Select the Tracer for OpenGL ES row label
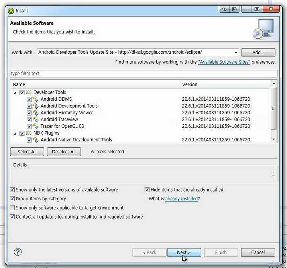287x268 pixels. pyautogui.click(x=62, y=126)
